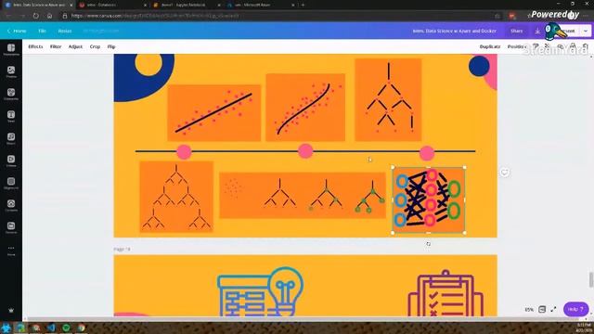Viewport: 594px width, 334px height.
Task: Click the Duplicate button
Action: pos(490,46)
